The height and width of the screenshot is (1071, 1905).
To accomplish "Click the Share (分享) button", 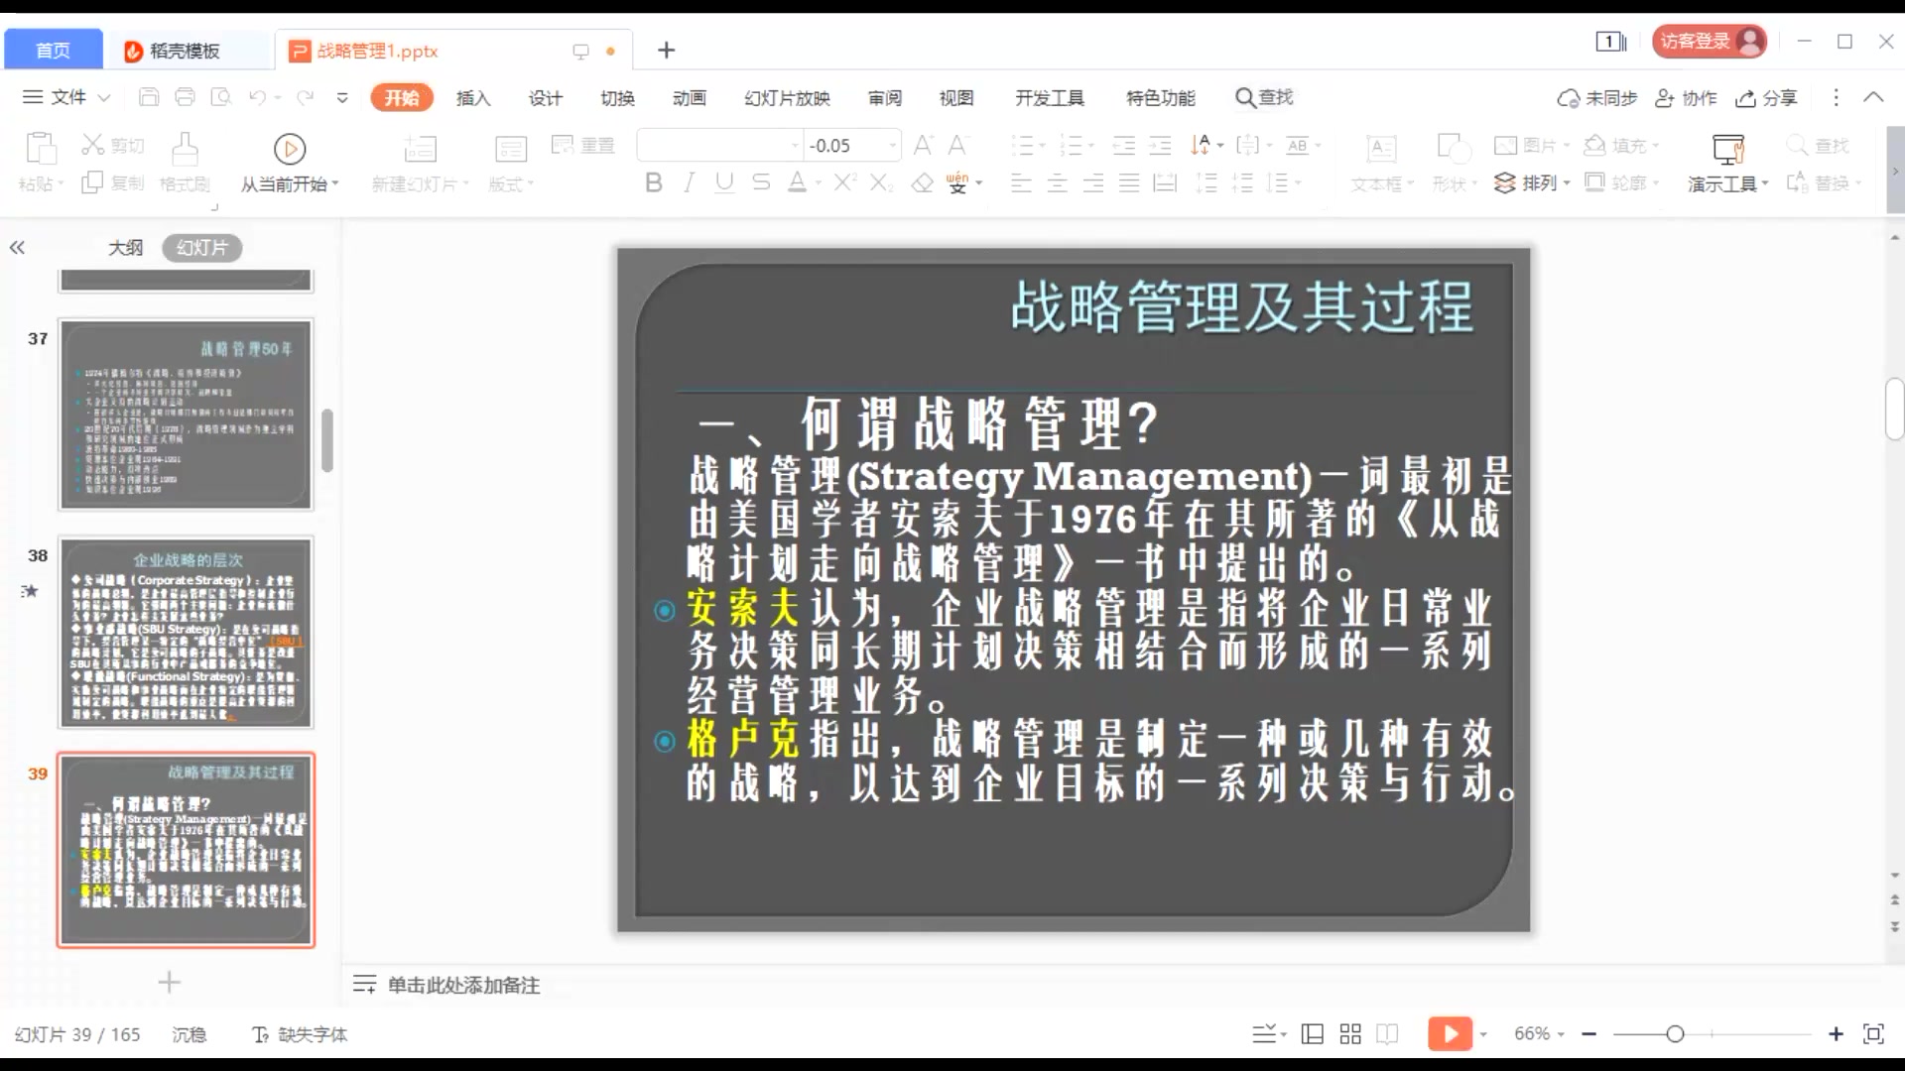I will pyautogui.click(x=1766, y=98).
